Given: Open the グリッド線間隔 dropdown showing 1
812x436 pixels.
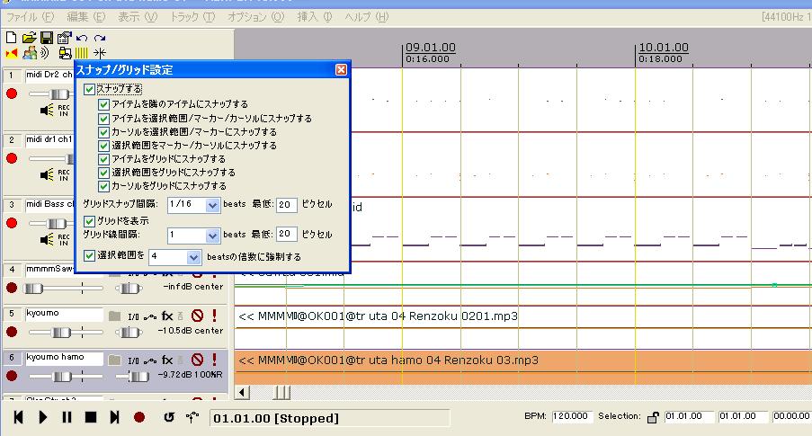Looking at the screenshot, I should tap(212, 236).
